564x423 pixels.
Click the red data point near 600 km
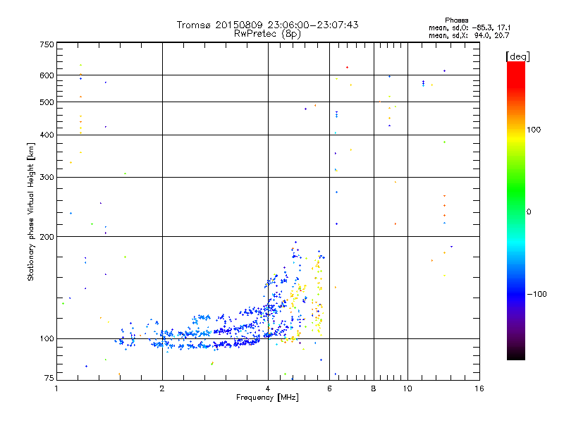pos(347,67)
